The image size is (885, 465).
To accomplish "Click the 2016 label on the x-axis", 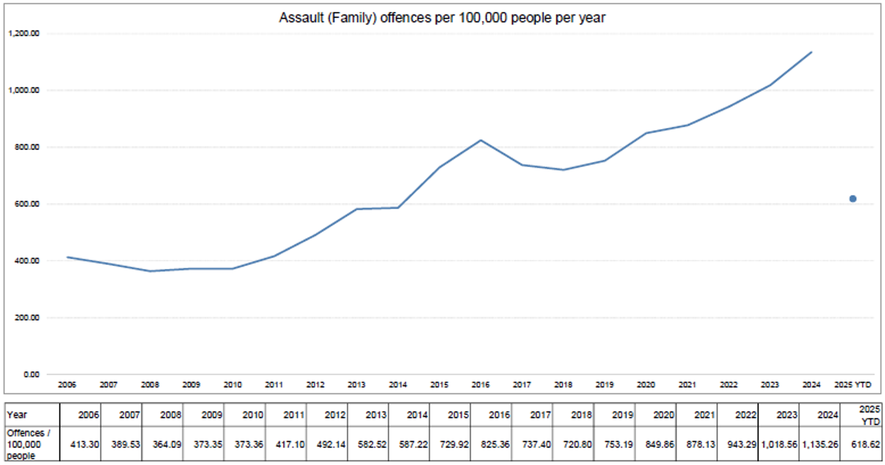I will pos(480,385).
